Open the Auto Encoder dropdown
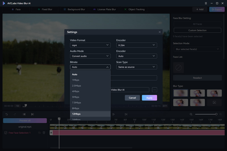Screen dimensions: 227x151 click(x=136, y=56)
